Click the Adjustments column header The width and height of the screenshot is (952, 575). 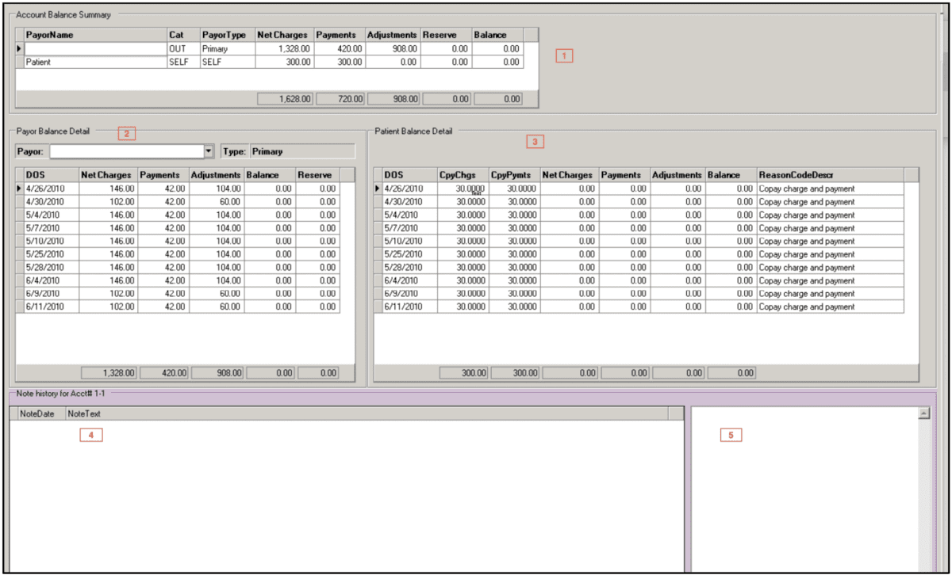click(213, 174)
